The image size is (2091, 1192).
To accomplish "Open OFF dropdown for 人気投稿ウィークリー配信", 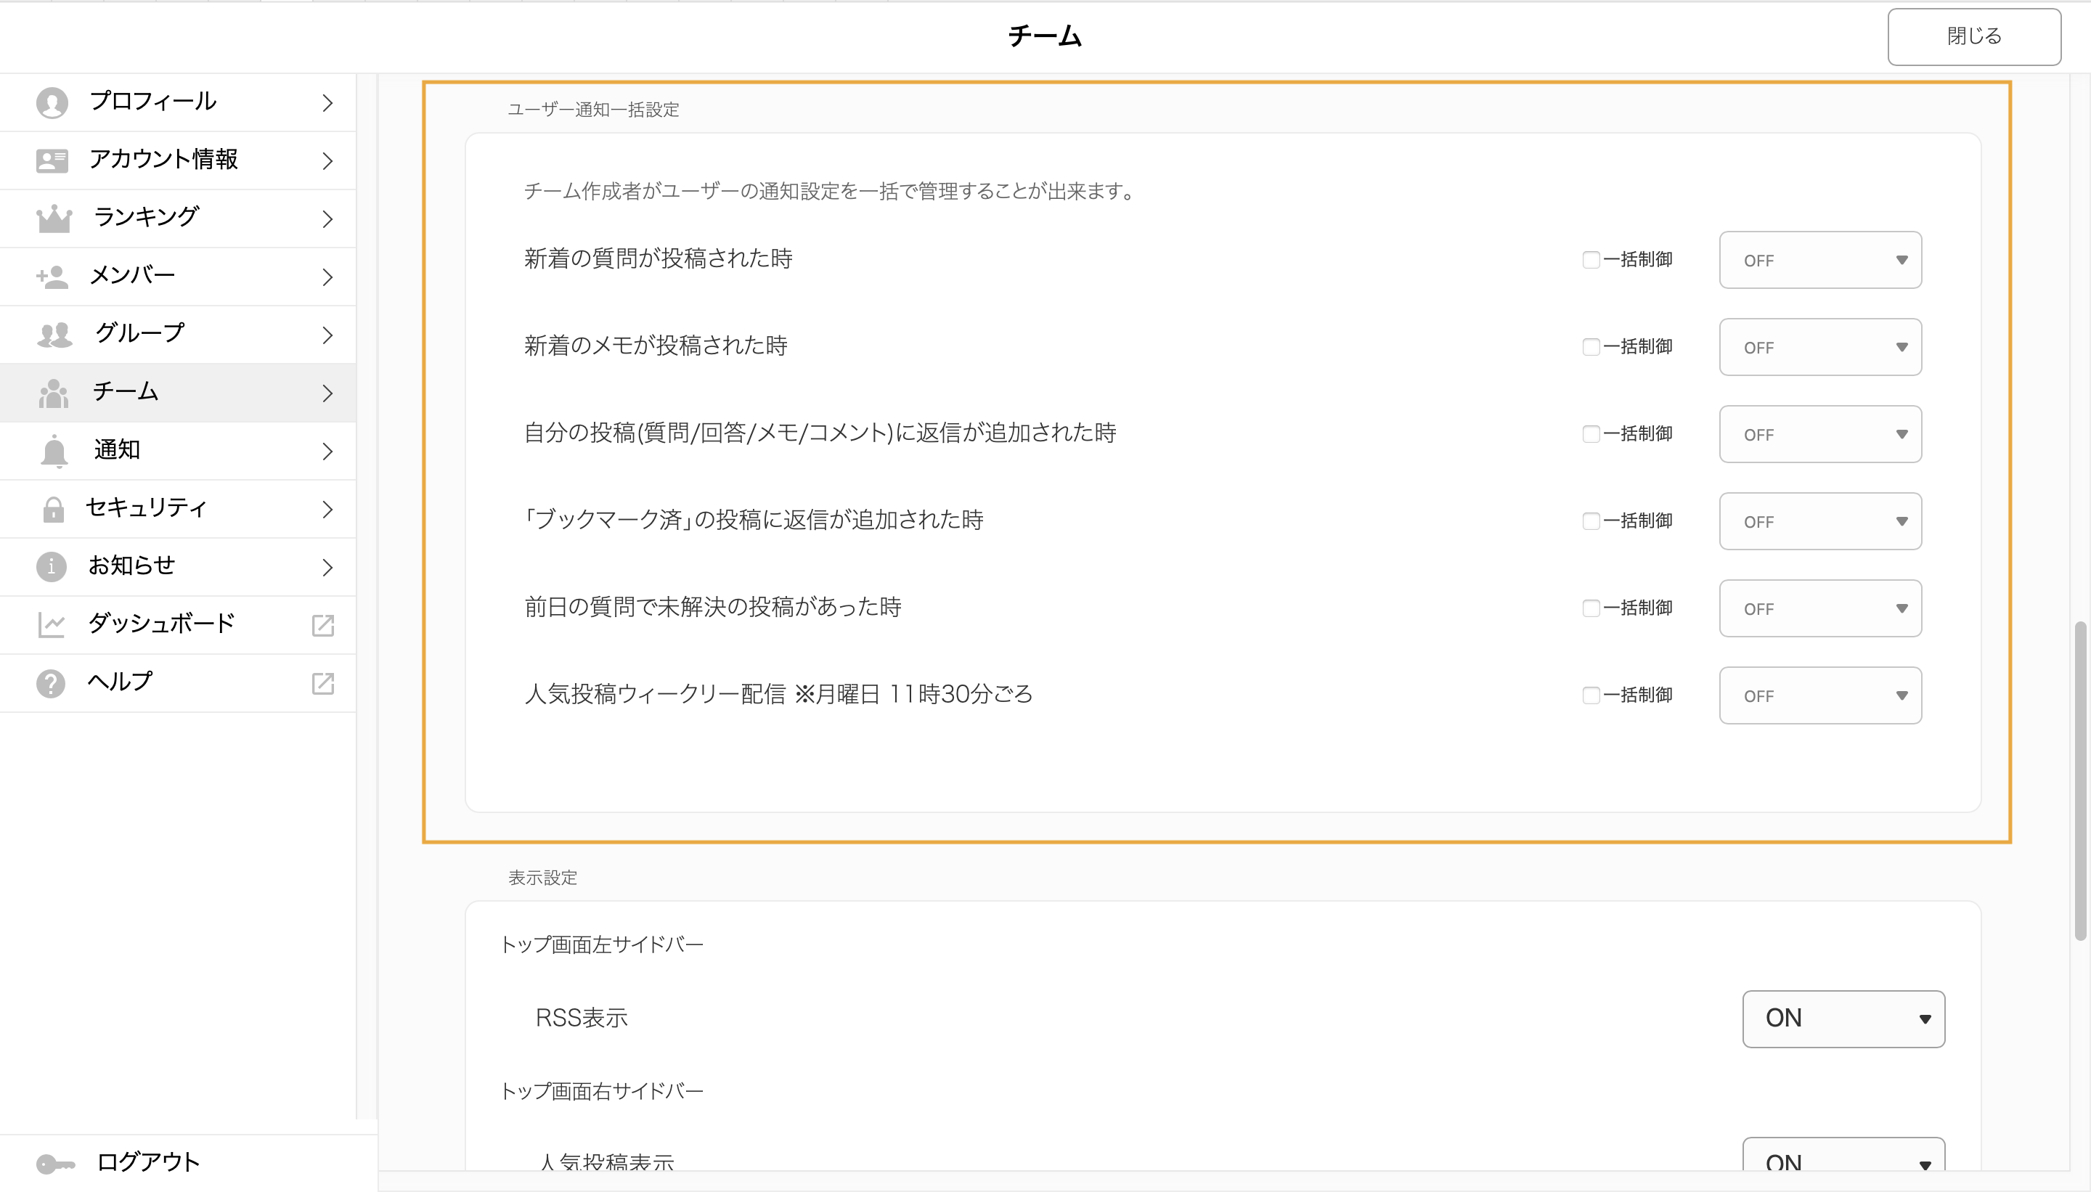I will click(1820, 696).
